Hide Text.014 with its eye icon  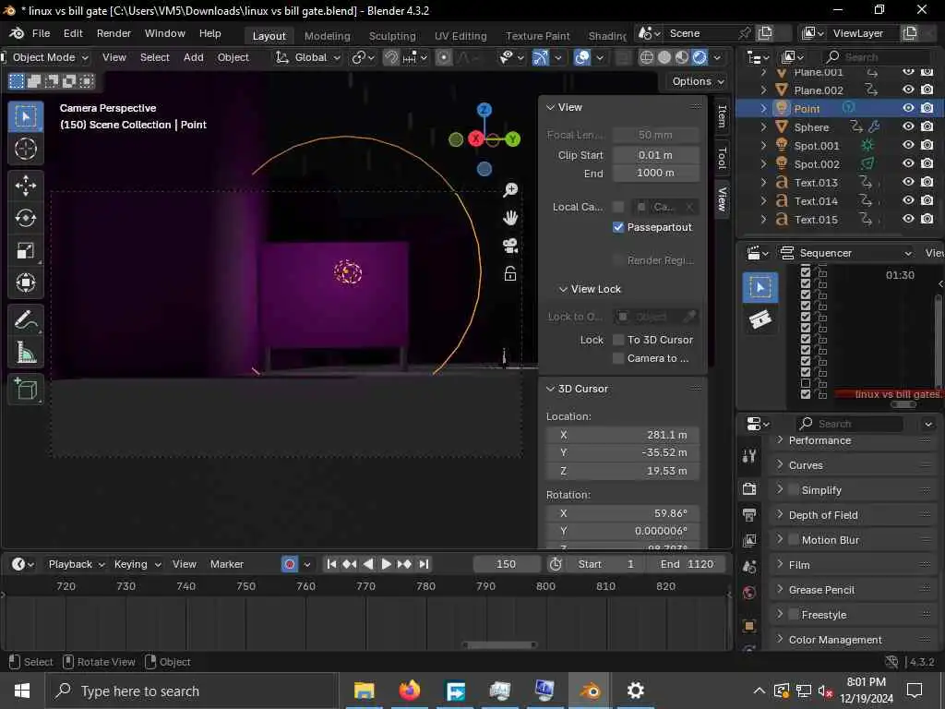click(x=908, y=200)
